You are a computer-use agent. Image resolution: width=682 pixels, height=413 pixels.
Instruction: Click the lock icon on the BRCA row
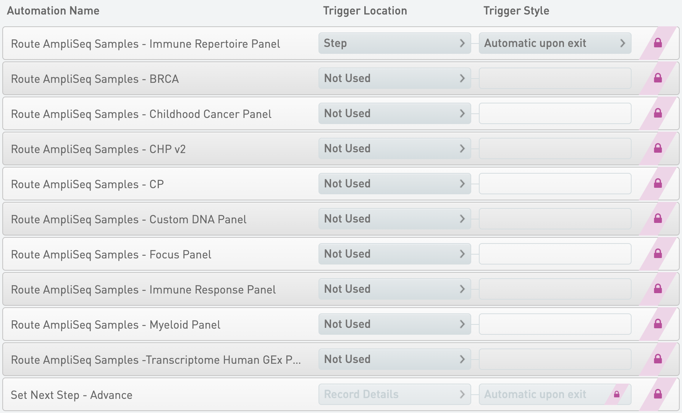[x=658, y=78]
